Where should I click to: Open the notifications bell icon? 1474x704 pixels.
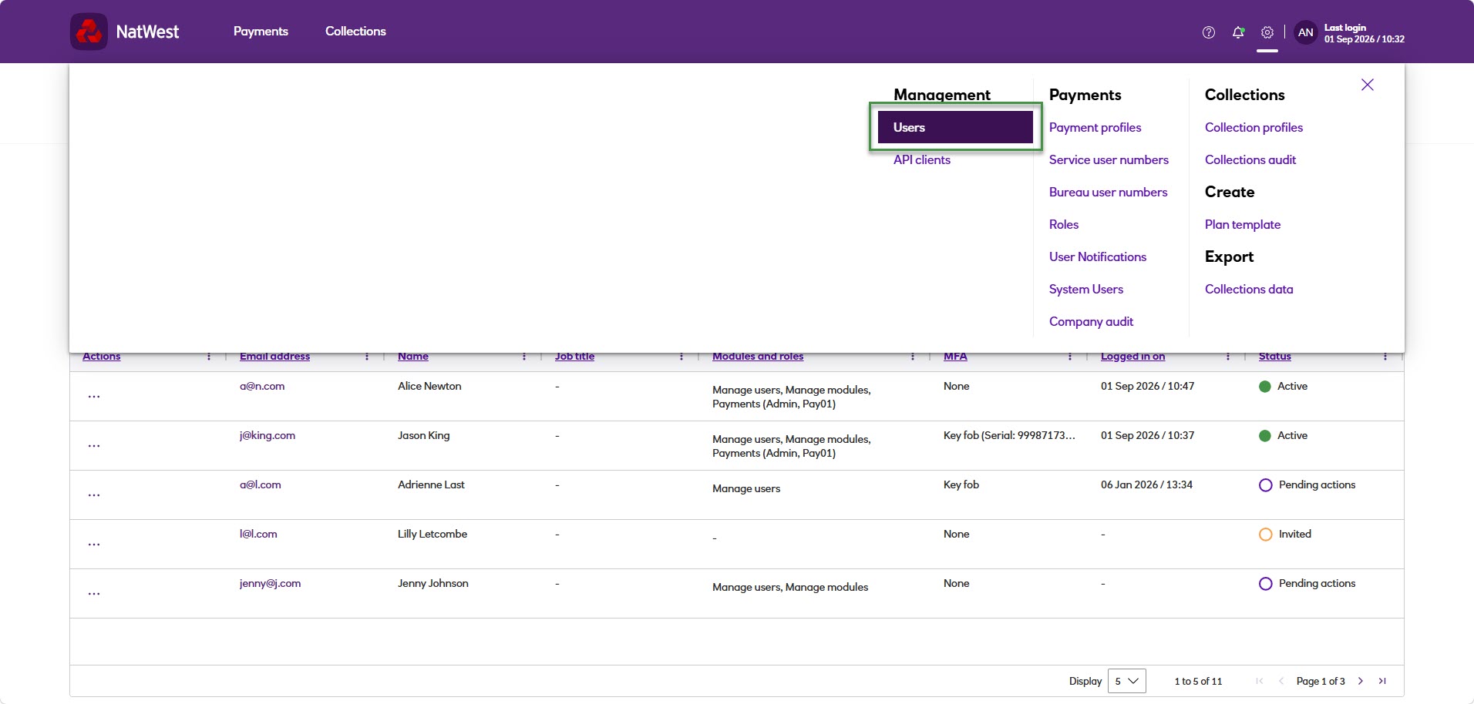1238,32
